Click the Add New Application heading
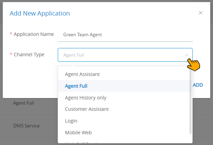The width and height of the screenshot is (213, 145). click(40, 13)
